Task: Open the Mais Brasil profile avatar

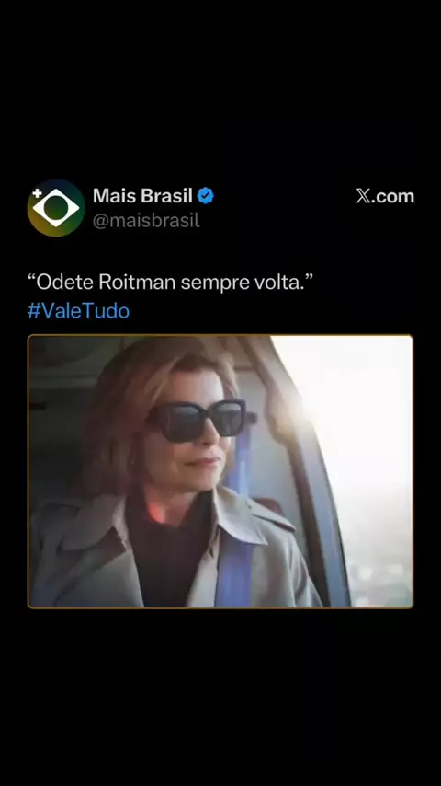Action: tap(55, 207)
